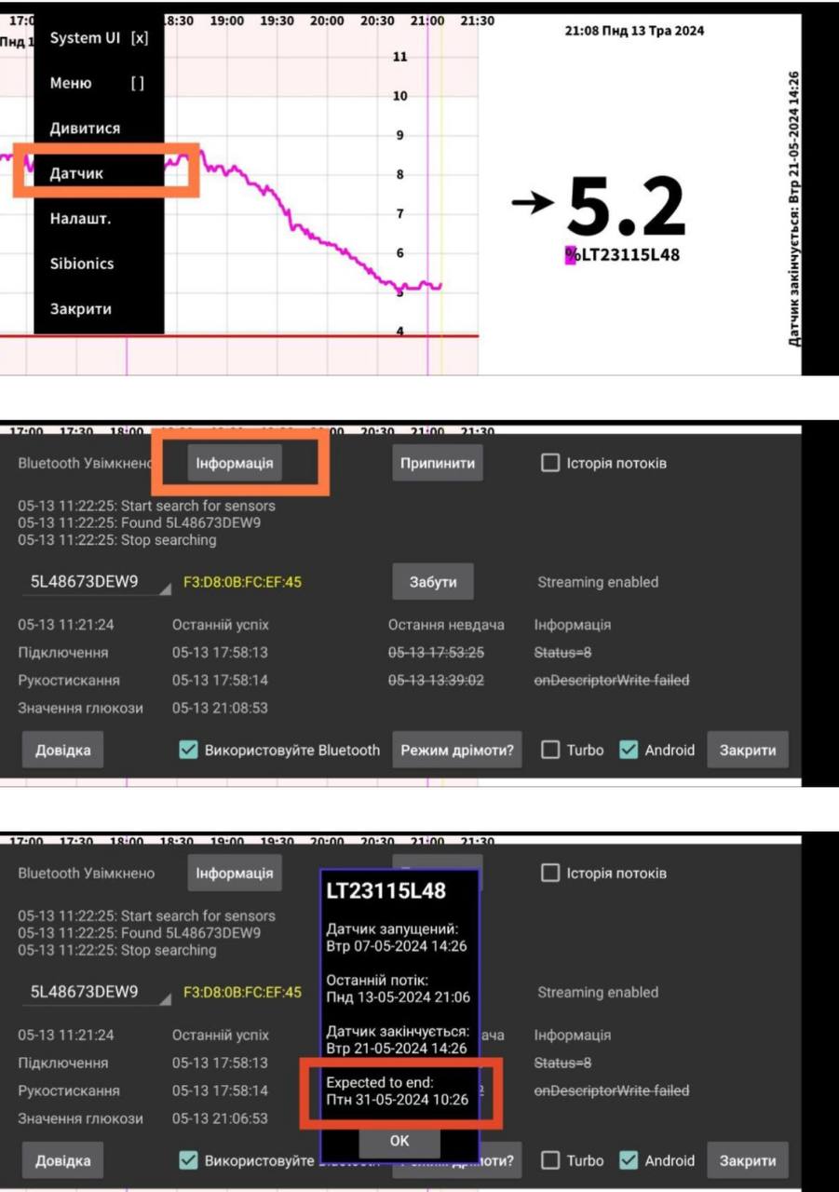Enable Історія потоків on the dialog-free screen
The image size is (839, 1192).
[x=550, y=464]
